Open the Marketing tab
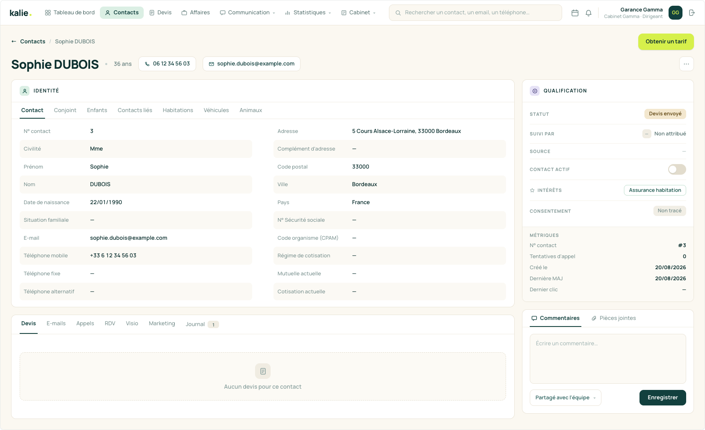This screenshot has height=430, width=705. 162,324
